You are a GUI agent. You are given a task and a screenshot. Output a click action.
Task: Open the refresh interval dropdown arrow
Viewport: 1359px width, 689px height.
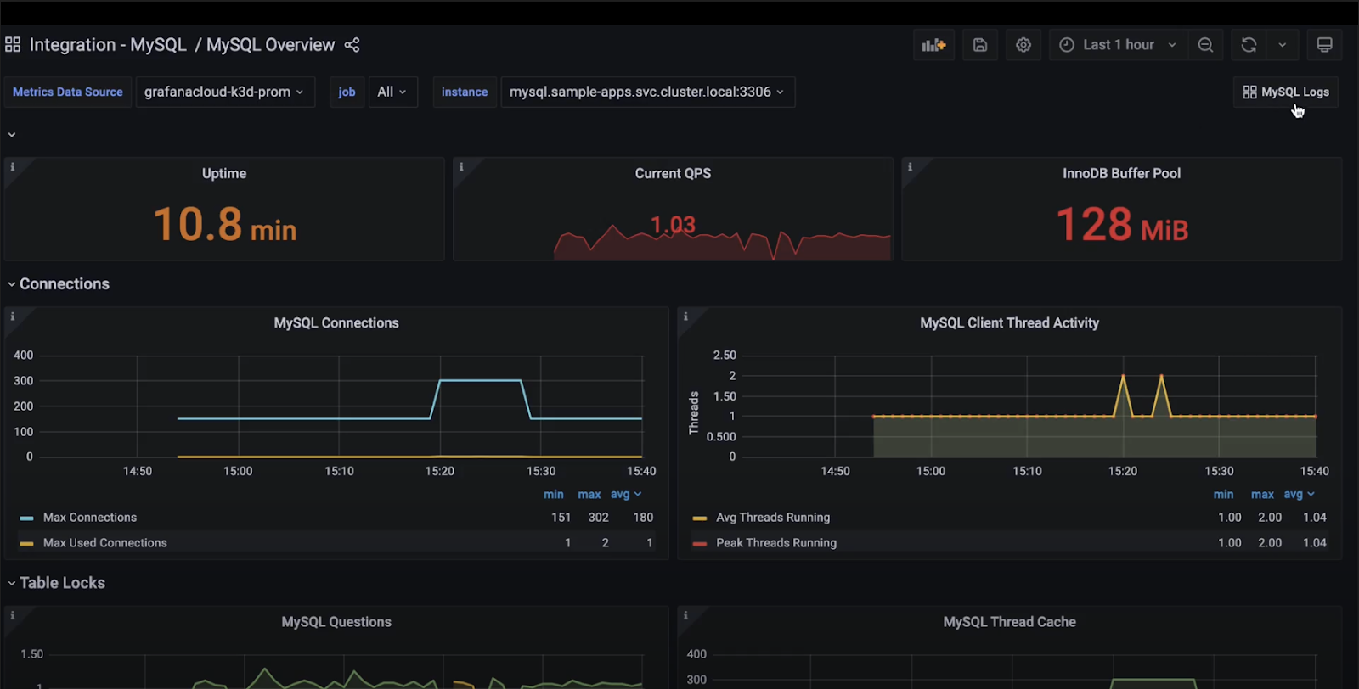click(x=1283, y=45)
